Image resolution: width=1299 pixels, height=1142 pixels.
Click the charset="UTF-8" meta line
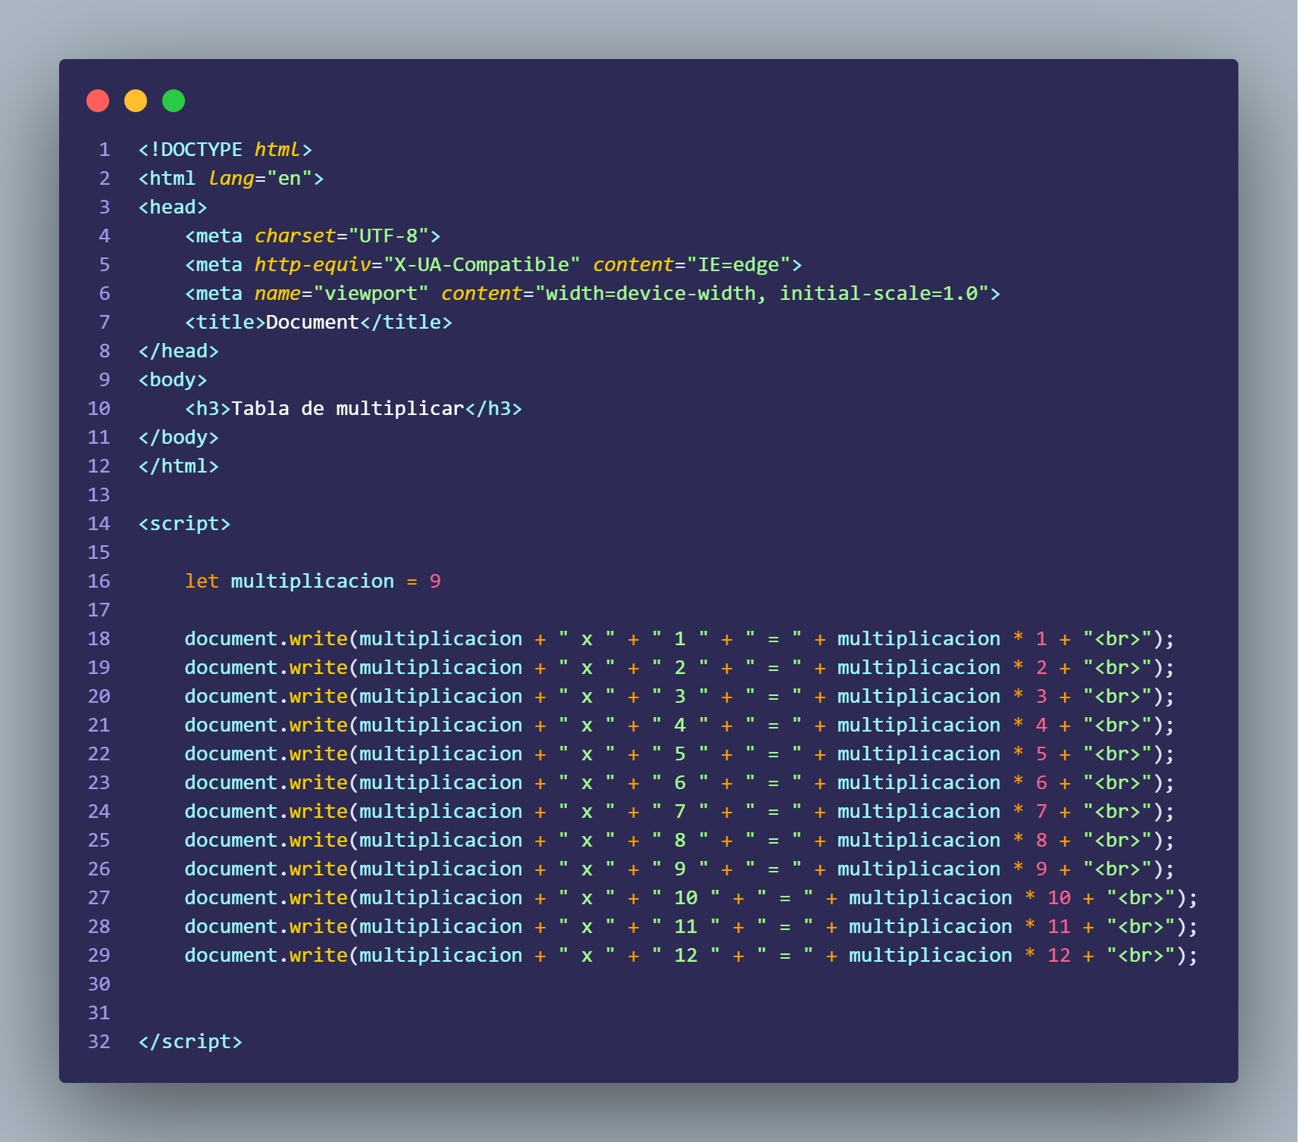point(312,236)
